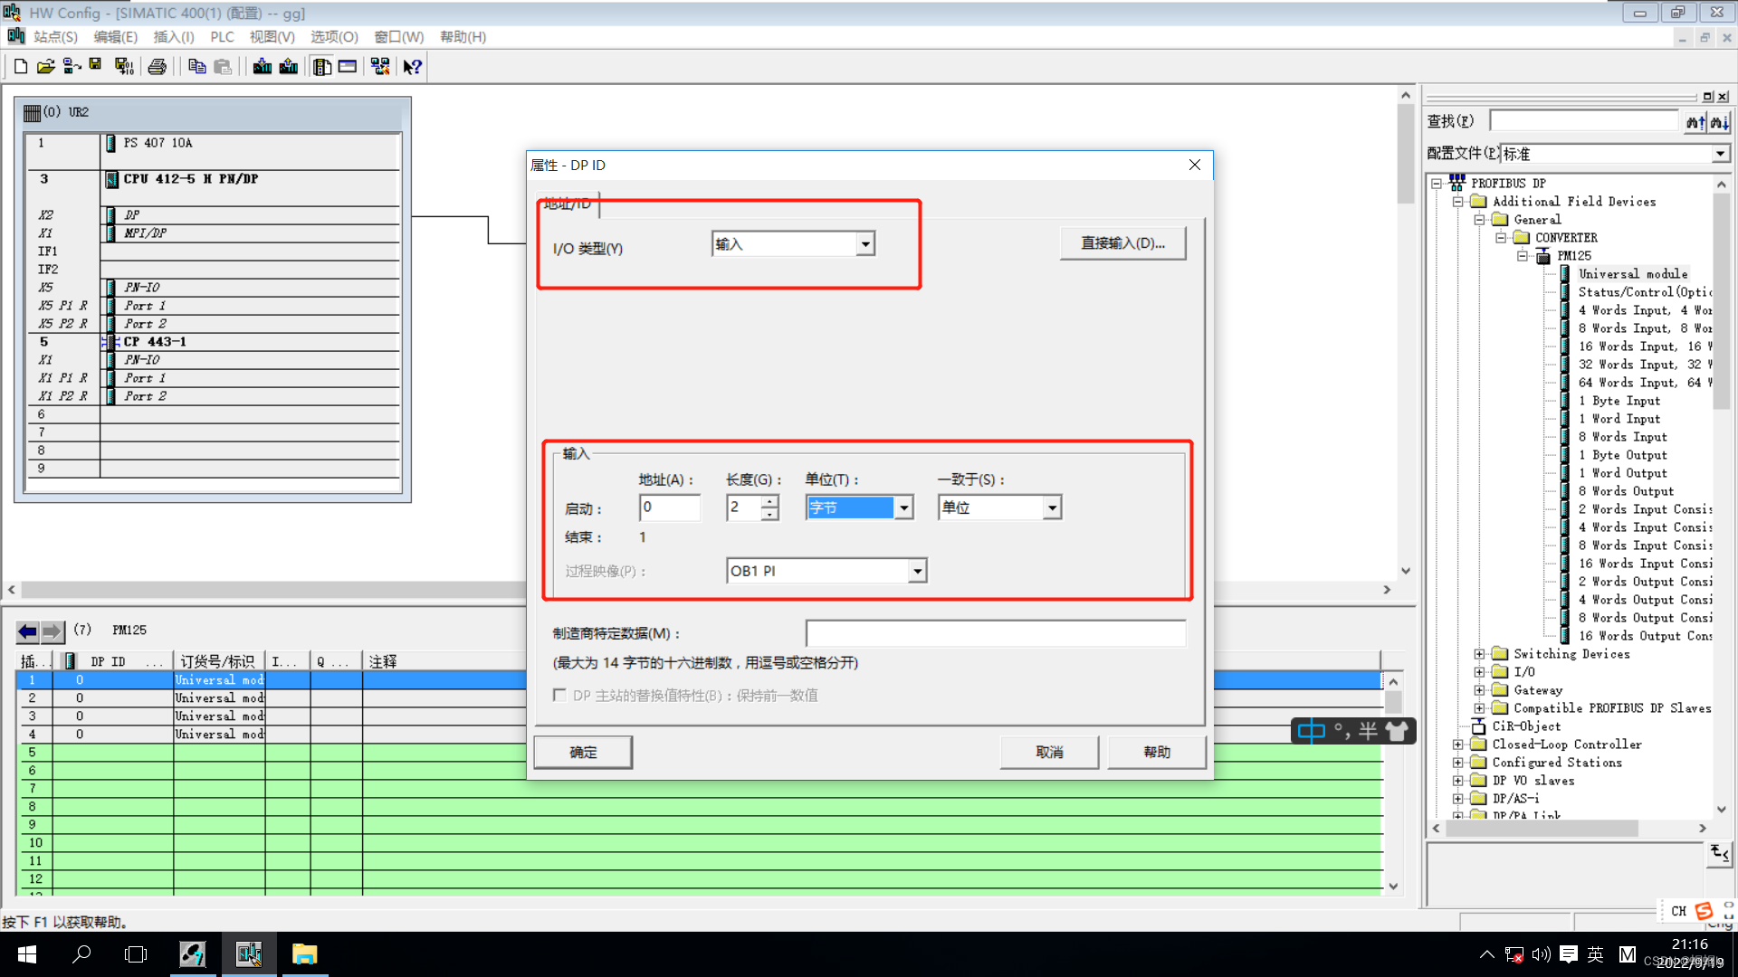Image resolution: width=1738 pixels, height=977 pixels.
Task: Enable DP master substitute value checkbox
Action: click(x=559, y=695)
